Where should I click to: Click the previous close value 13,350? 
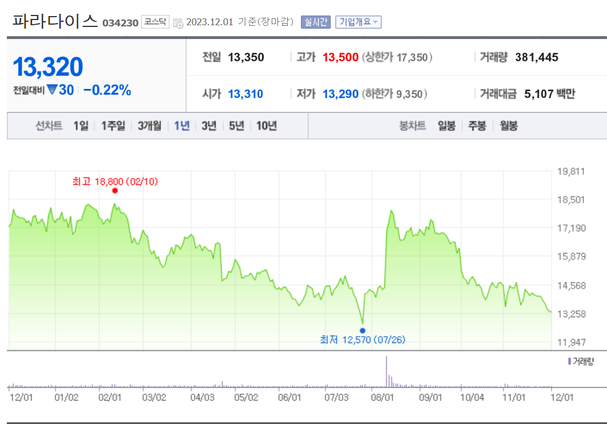246,57
